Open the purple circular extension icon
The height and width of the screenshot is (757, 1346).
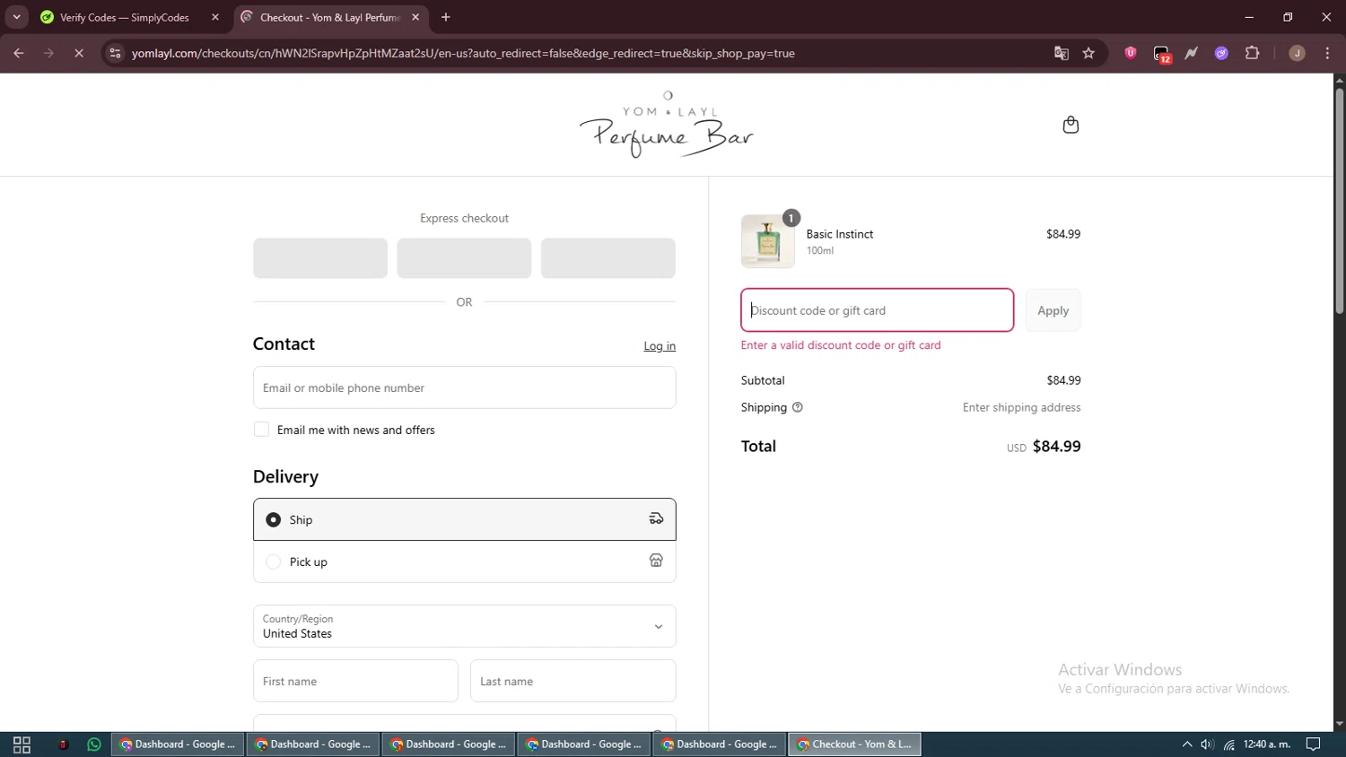pyautogui.click(x=1221, y=53)
